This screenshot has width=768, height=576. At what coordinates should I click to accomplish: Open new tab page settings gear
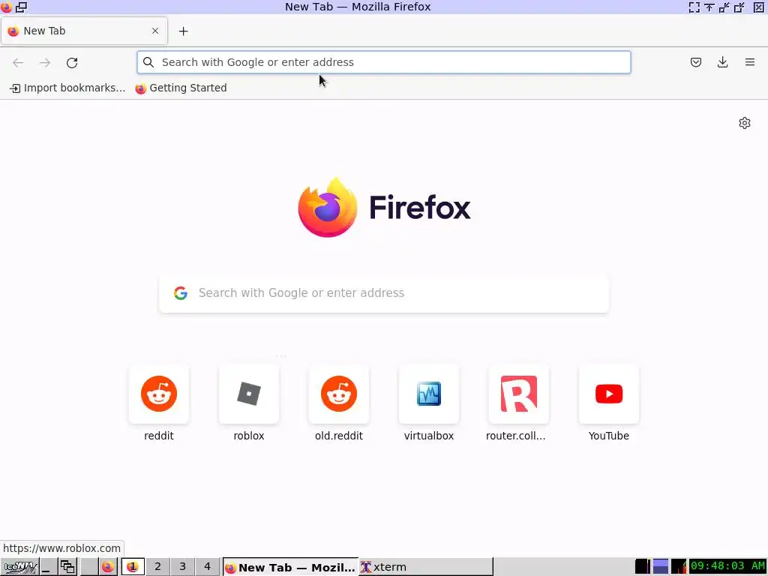745,123
